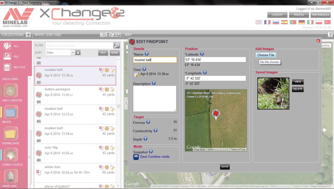The image size is (334, 189).
Task: Switch language to German flag
Action: coord(302,22)
